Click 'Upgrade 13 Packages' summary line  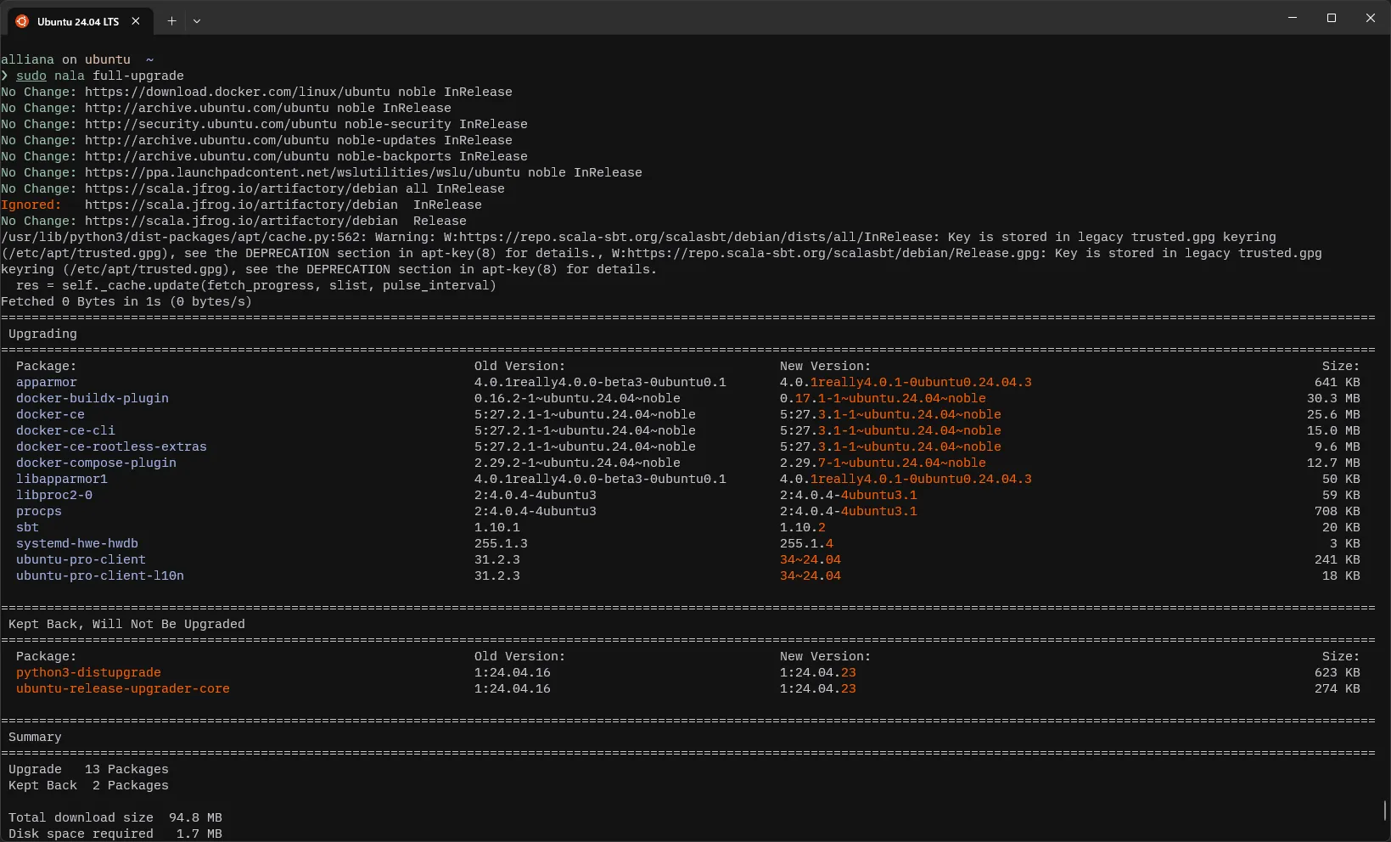click(88, 769)
